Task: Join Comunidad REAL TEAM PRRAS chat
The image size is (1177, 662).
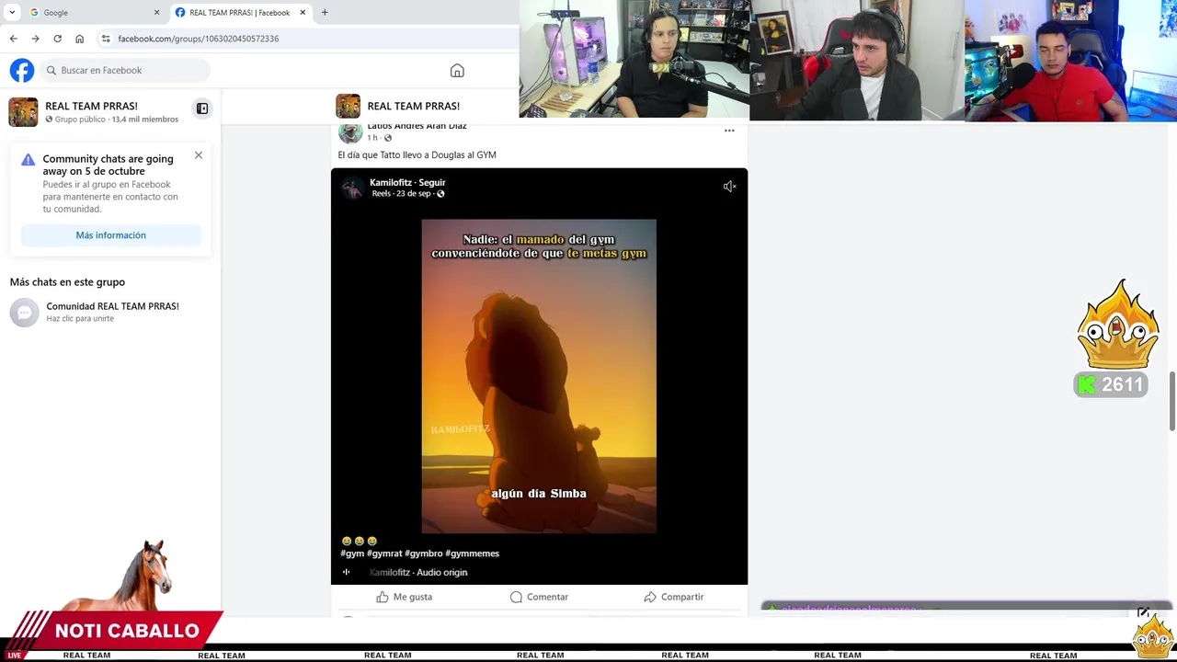Action: (x=112, y=312)
